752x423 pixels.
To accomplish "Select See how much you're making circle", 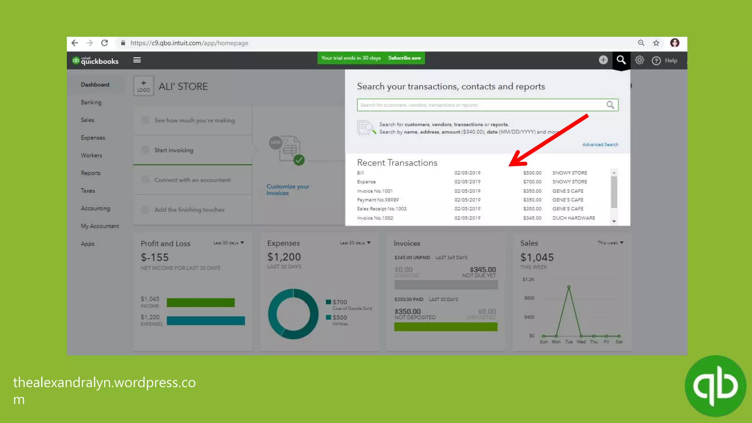I will pos(145,120).
